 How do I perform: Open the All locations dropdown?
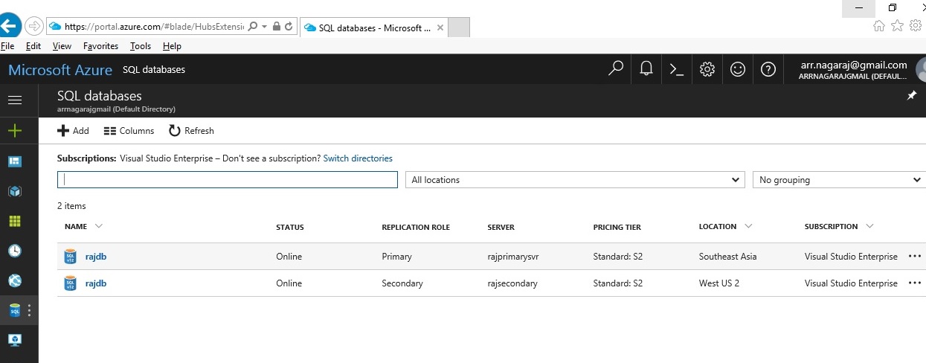[x=575, y=180]
